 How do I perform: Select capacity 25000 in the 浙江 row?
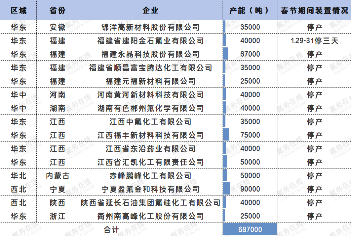pos(250,216)
